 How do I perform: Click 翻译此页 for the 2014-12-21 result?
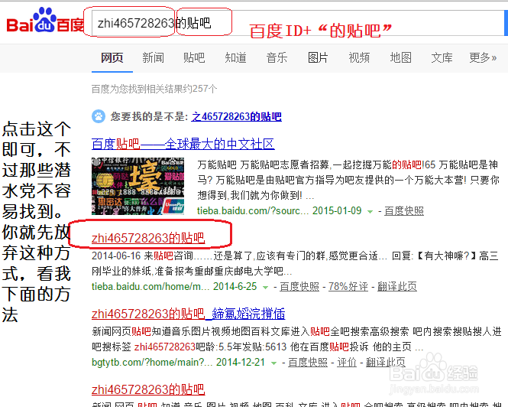click(386, 362)
